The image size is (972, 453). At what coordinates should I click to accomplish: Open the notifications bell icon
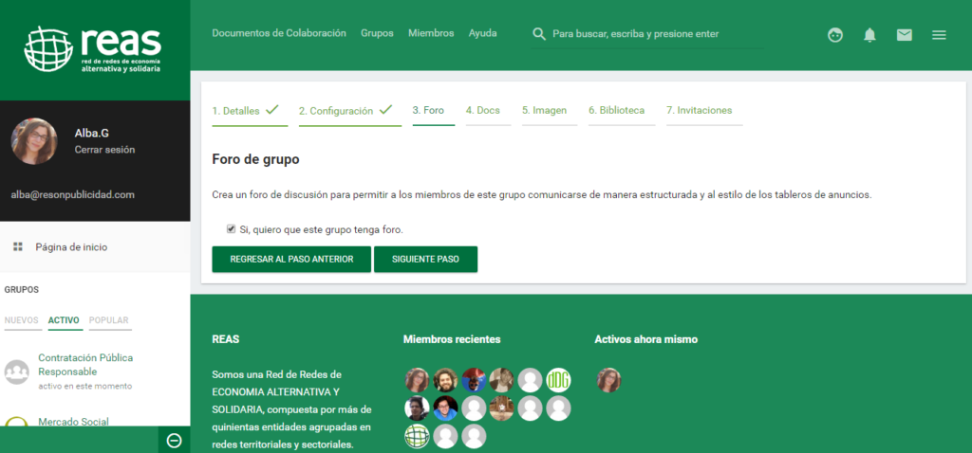pos(869,35)
